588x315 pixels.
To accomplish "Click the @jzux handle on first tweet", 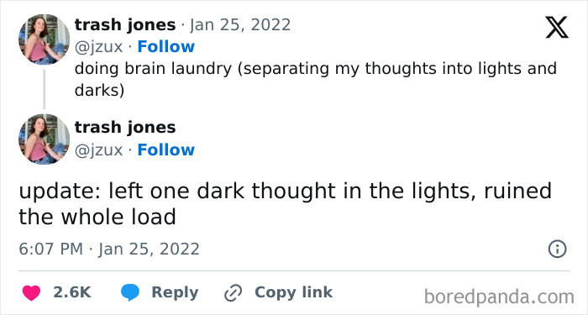I will click(98, 47).
